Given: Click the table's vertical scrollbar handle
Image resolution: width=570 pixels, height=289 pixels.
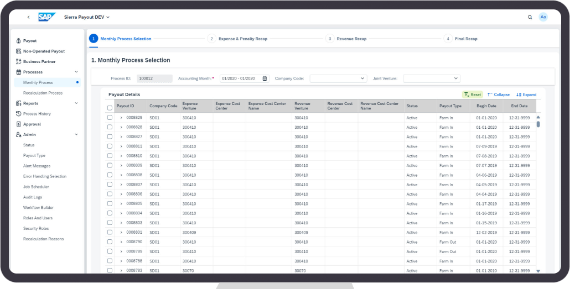Looking at the screenshot, I should point(538,124).
